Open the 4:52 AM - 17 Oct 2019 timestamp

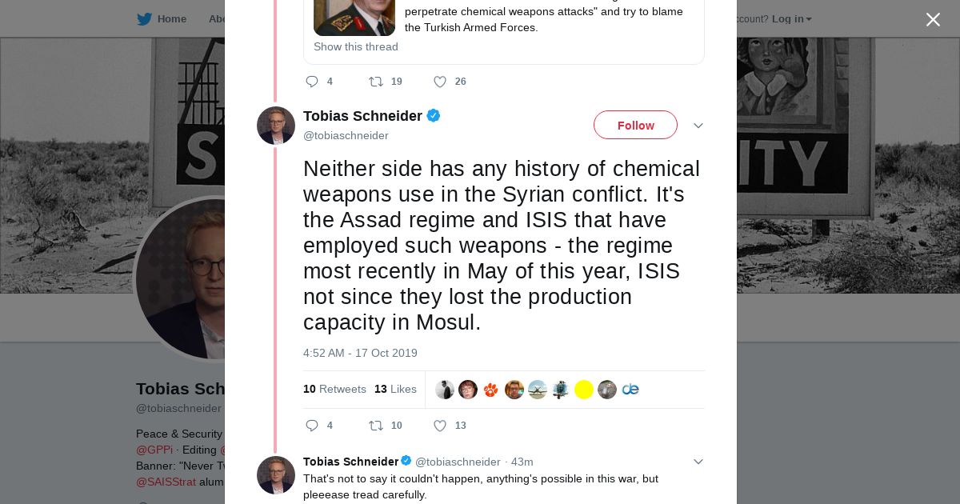[360, 354]
